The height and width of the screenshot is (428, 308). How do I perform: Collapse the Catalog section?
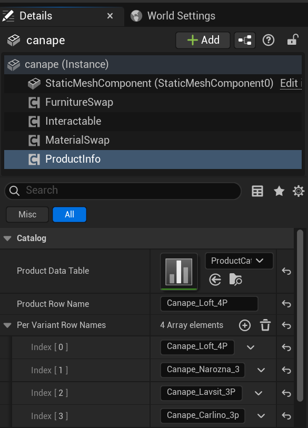[7, 238]
